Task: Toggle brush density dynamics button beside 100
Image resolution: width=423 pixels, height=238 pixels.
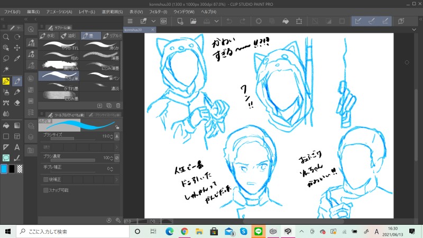Action: tap(117, 158)
